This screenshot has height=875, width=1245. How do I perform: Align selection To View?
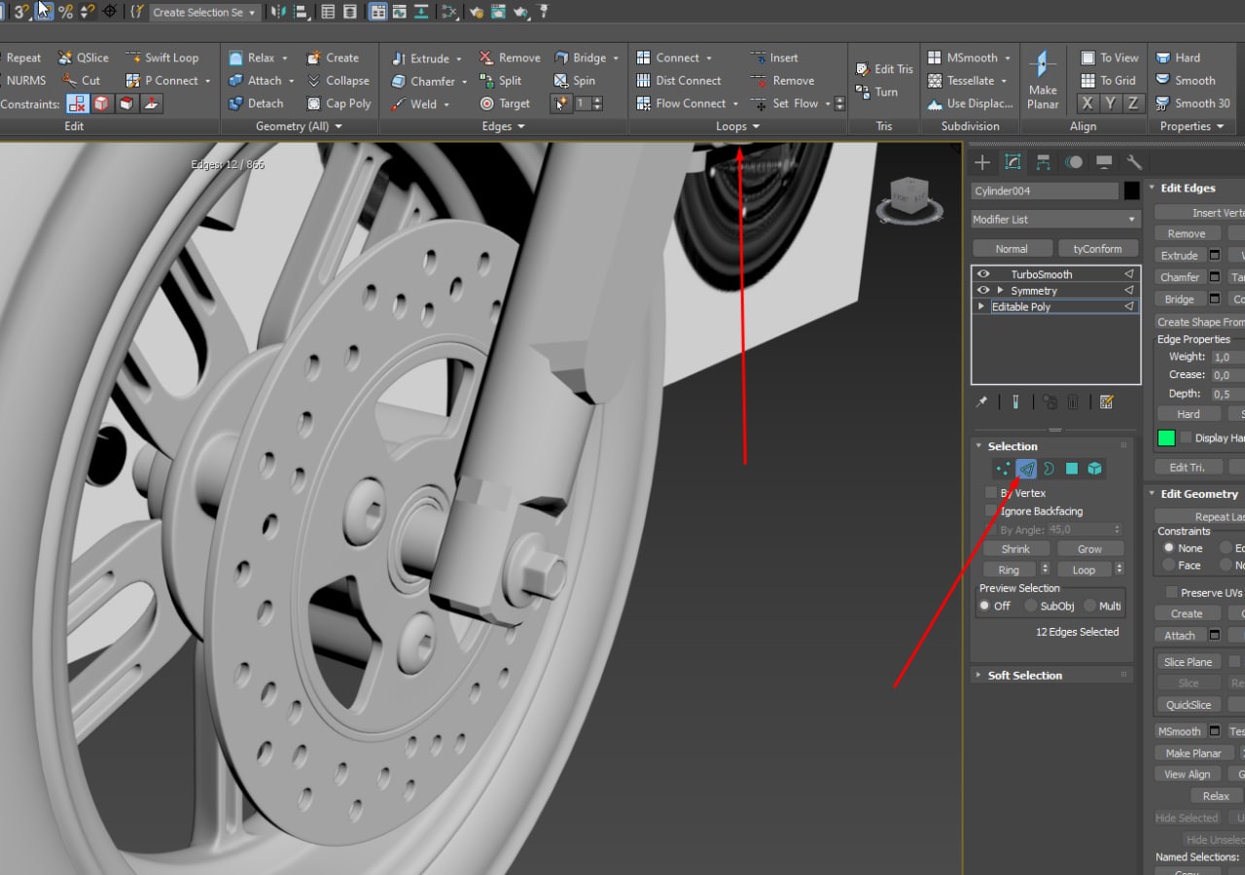tap(1109, 57)
